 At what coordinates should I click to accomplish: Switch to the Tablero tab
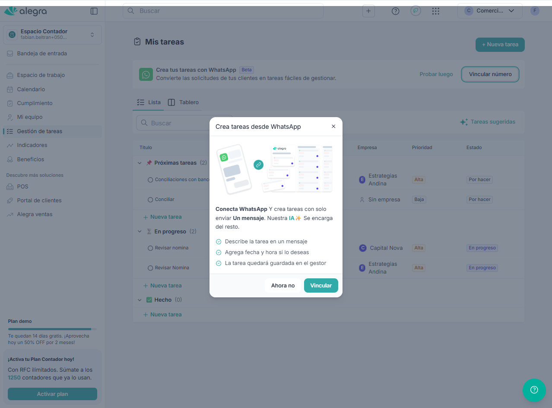tap(183, 102)
